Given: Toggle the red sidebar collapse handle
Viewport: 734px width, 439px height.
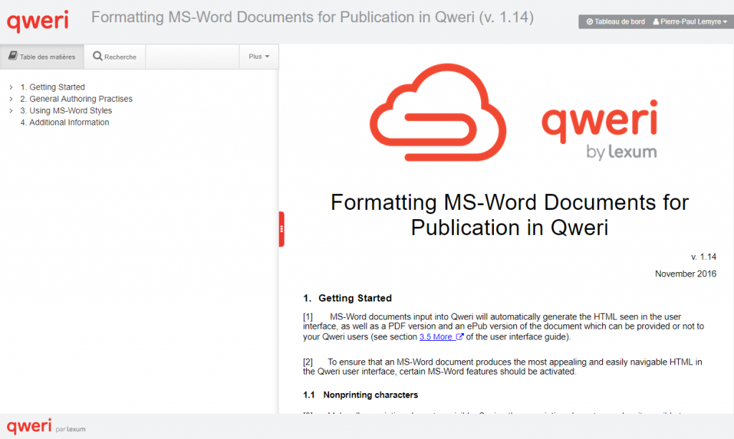Looking at the screenshot, I should [x=282, y=229].
